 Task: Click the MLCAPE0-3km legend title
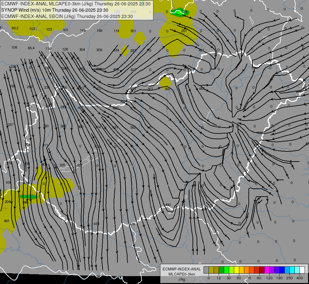[182, 274]
